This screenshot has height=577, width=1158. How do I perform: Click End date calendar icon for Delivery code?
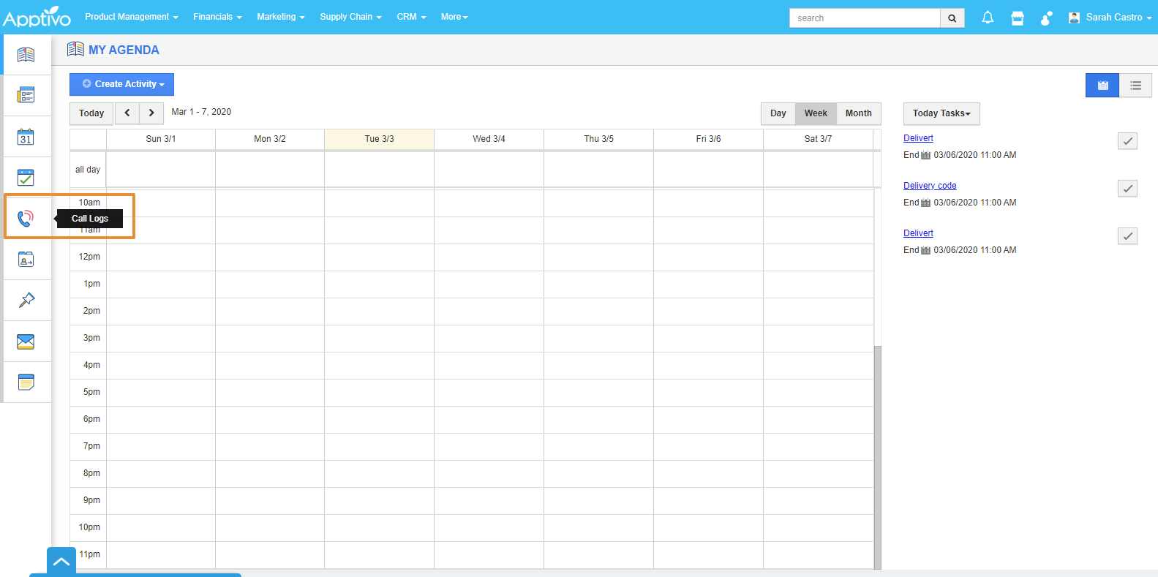[x=925, y=203]
